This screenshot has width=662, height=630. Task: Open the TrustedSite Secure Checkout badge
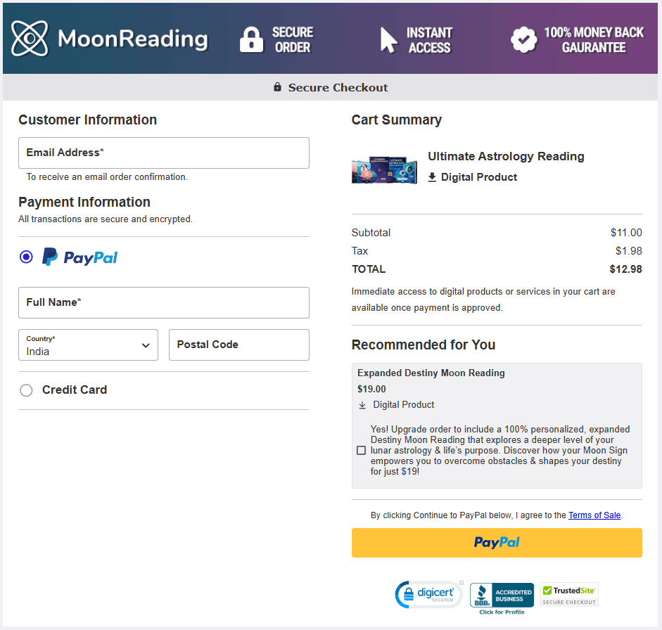568,595
